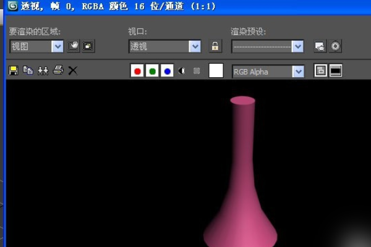
Task: Toggle the alpha channel display
Action: 182,70
